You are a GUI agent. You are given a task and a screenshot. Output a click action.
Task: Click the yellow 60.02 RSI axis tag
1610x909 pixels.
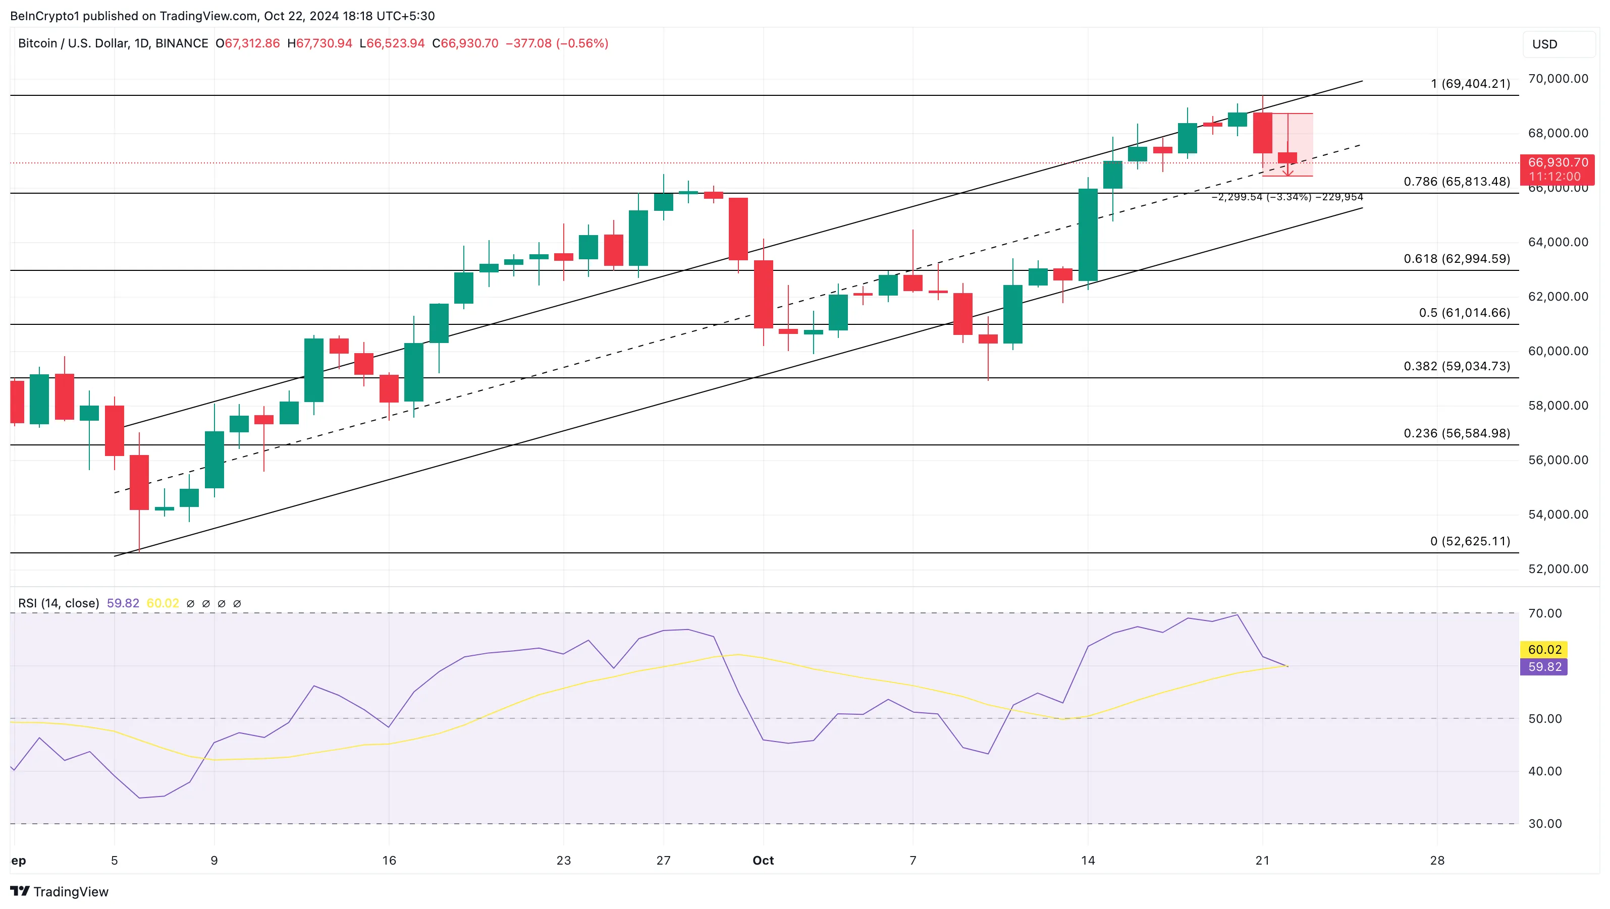1544,649
